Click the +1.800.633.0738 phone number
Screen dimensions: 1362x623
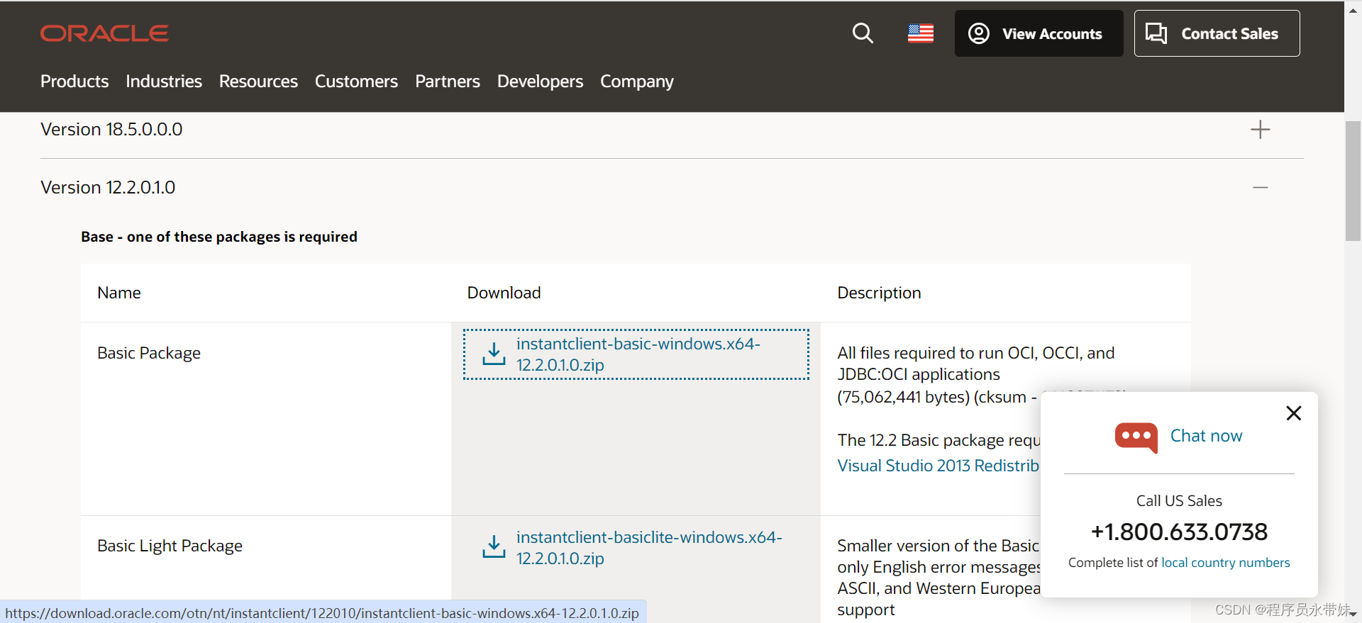pos(1179,532)
